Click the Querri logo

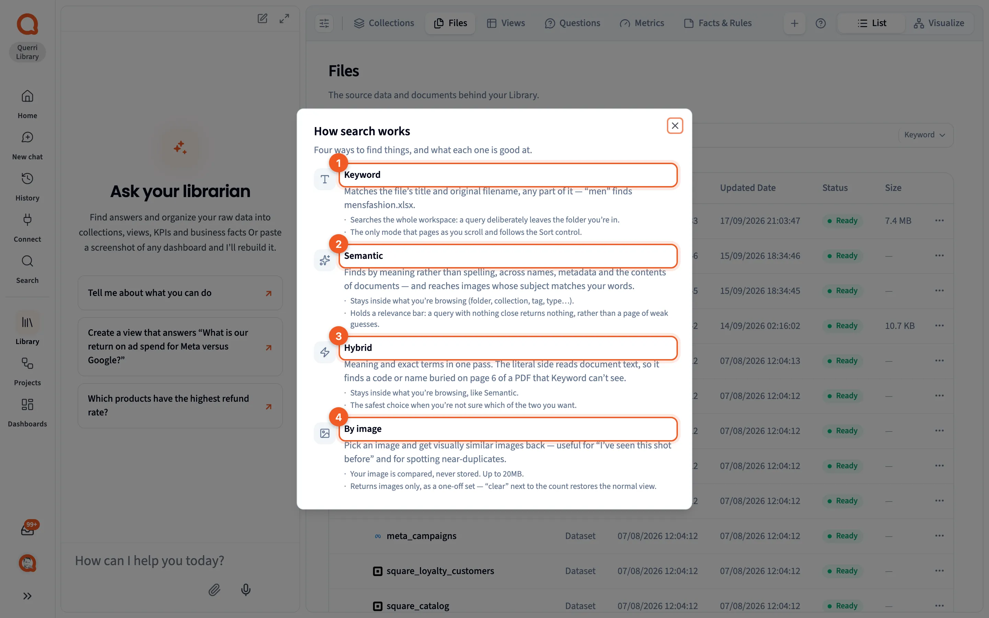[27, 24]
